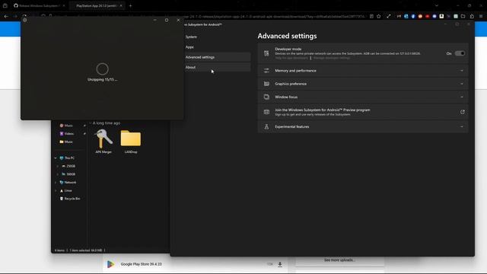The height and width of the screenshot is (274, 487).
Task: Click the Experimental features flask icon
Action: [x=266, y=127]
